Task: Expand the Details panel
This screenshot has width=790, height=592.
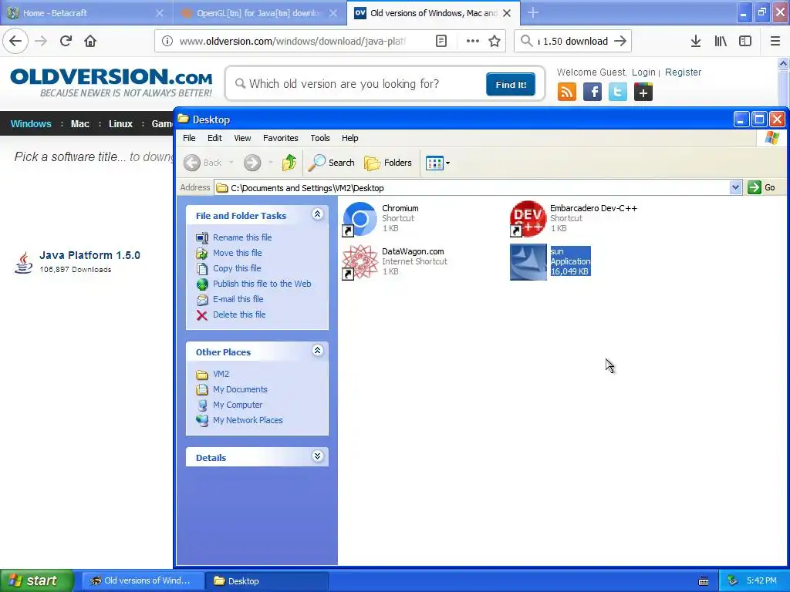Action: (x=317, y=456)
